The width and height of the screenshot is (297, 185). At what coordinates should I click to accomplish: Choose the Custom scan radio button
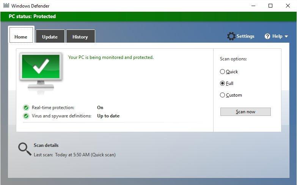[x=222, y=95]
